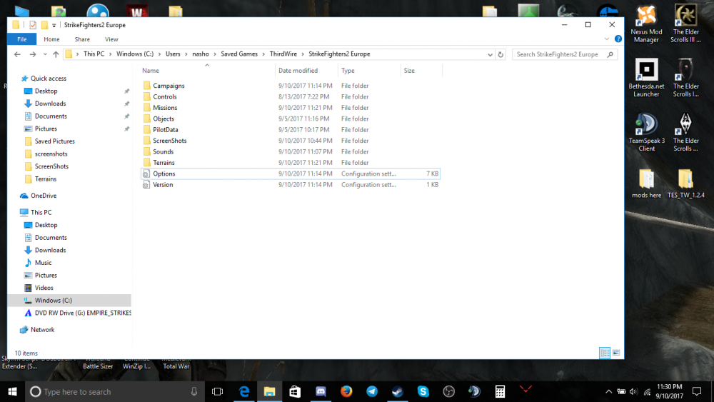
Task: Switch to large thumbnails view icon
Action: tap(616, 353)
